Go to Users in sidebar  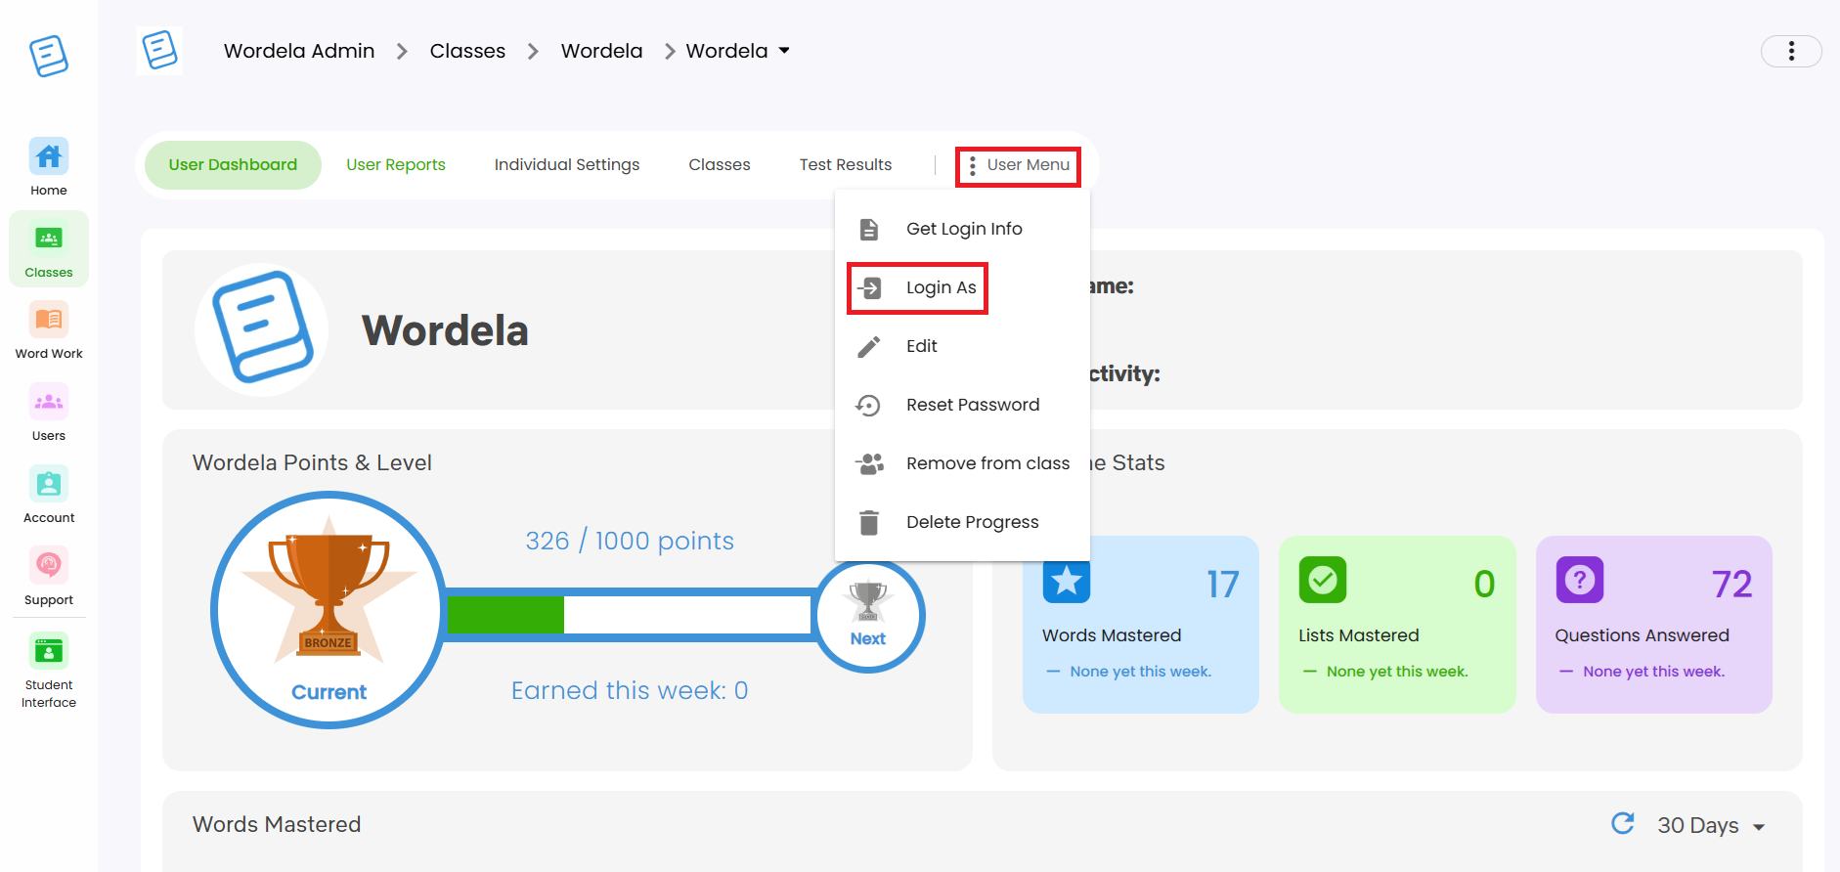(x=49, y=413)
